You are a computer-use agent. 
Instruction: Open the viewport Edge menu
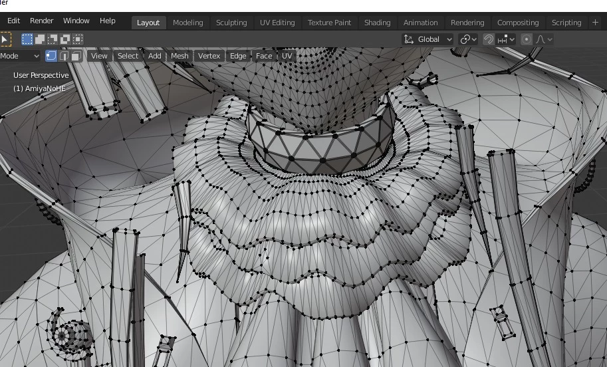click(238, 56)
